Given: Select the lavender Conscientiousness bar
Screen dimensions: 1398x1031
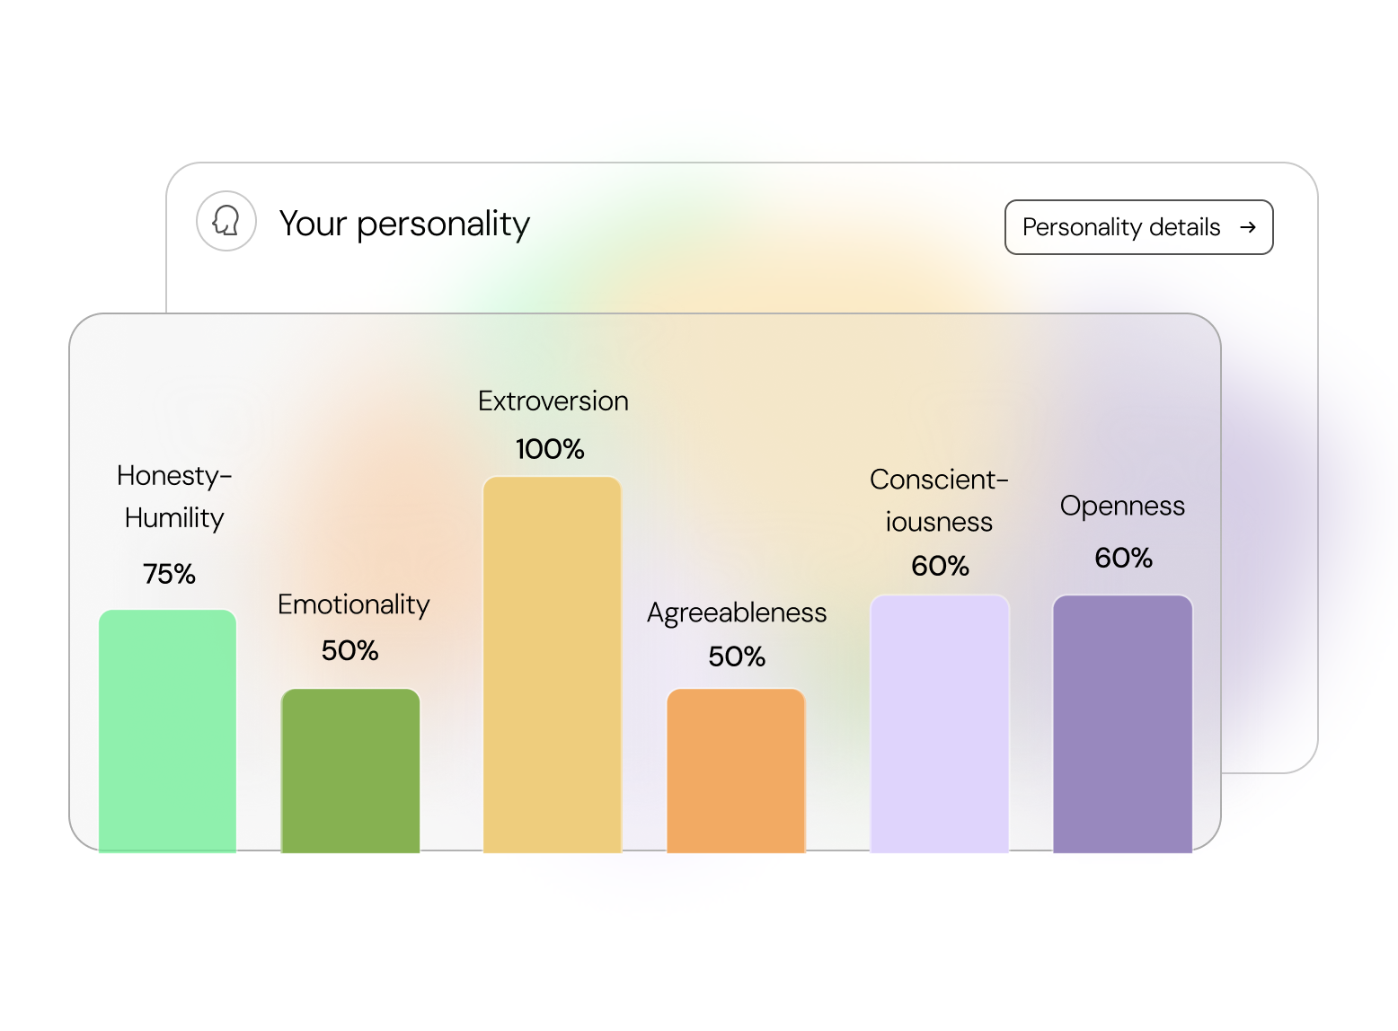Looking at the screenshot, I should pyautogui.click(x=939, y=723).
